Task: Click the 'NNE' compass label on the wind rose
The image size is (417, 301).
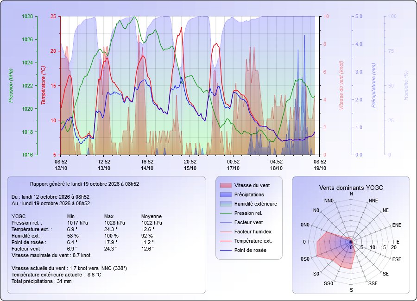Action: 373,201
